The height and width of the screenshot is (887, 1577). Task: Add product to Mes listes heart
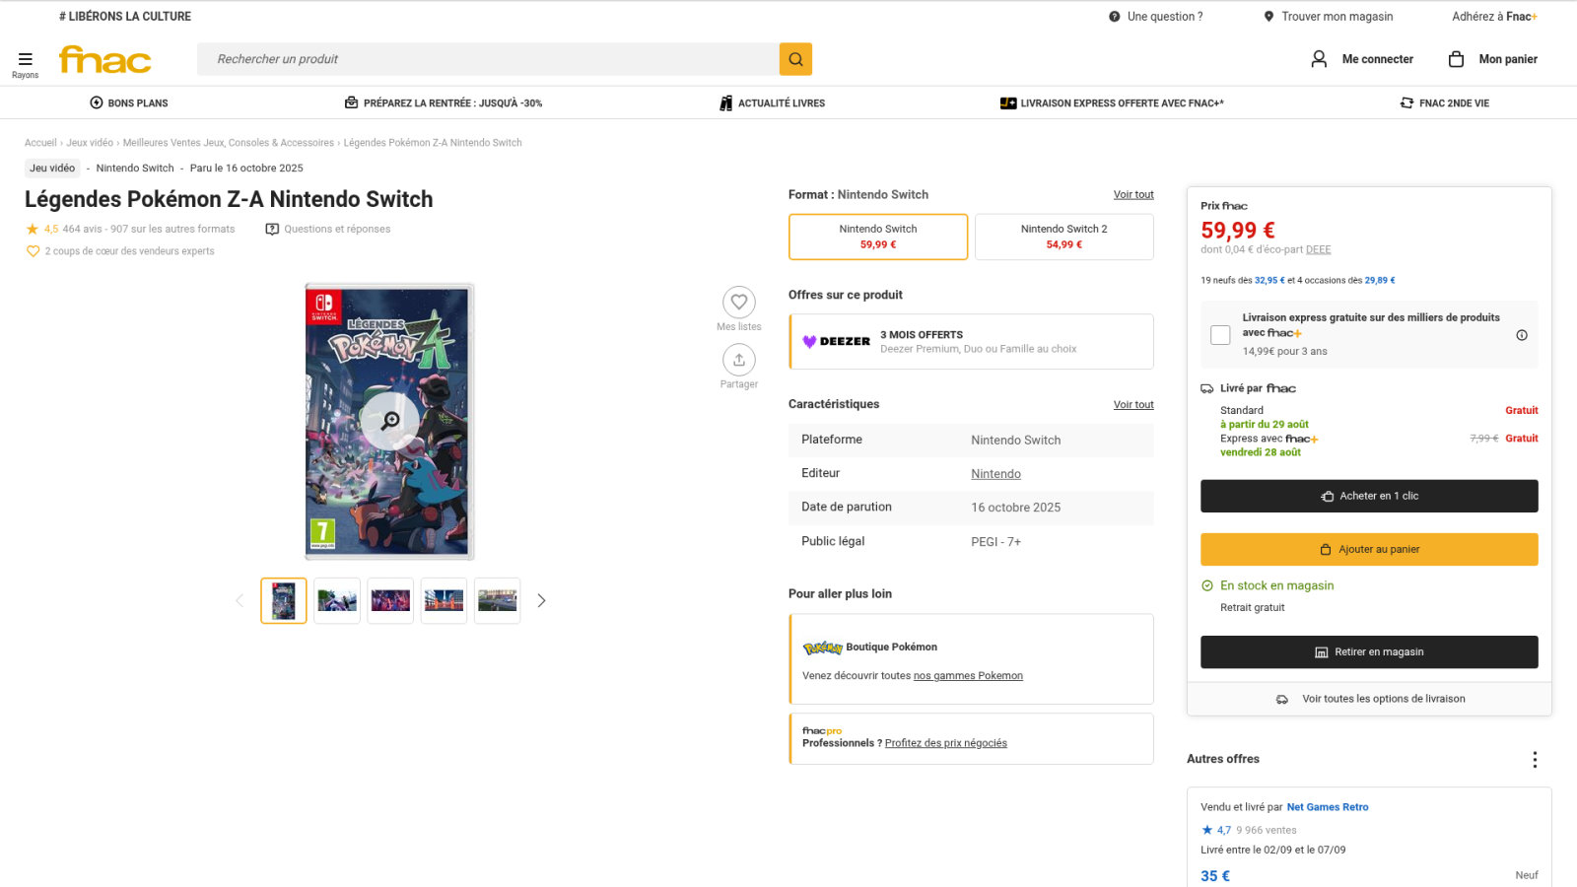coord(739,302)
